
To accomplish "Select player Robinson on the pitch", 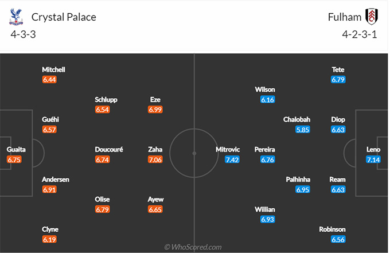I will pos(333,229).
